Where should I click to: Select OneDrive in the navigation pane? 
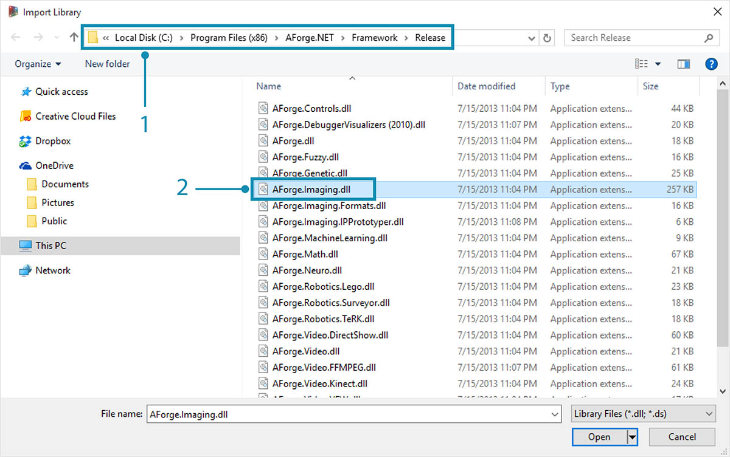54,165
